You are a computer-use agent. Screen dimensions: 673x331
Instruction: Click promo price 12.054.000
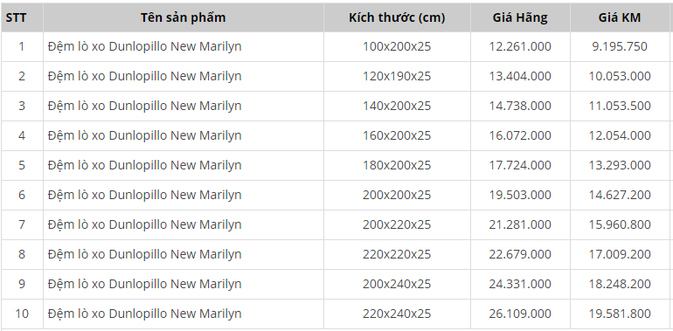[x=620, y=135]
